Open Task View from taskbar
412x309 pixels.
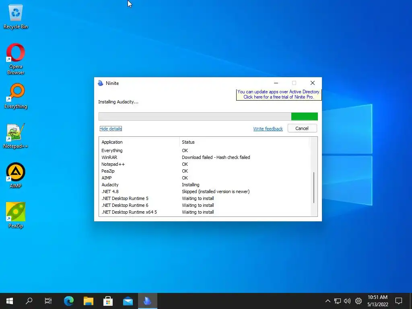[x=48, y=301]
